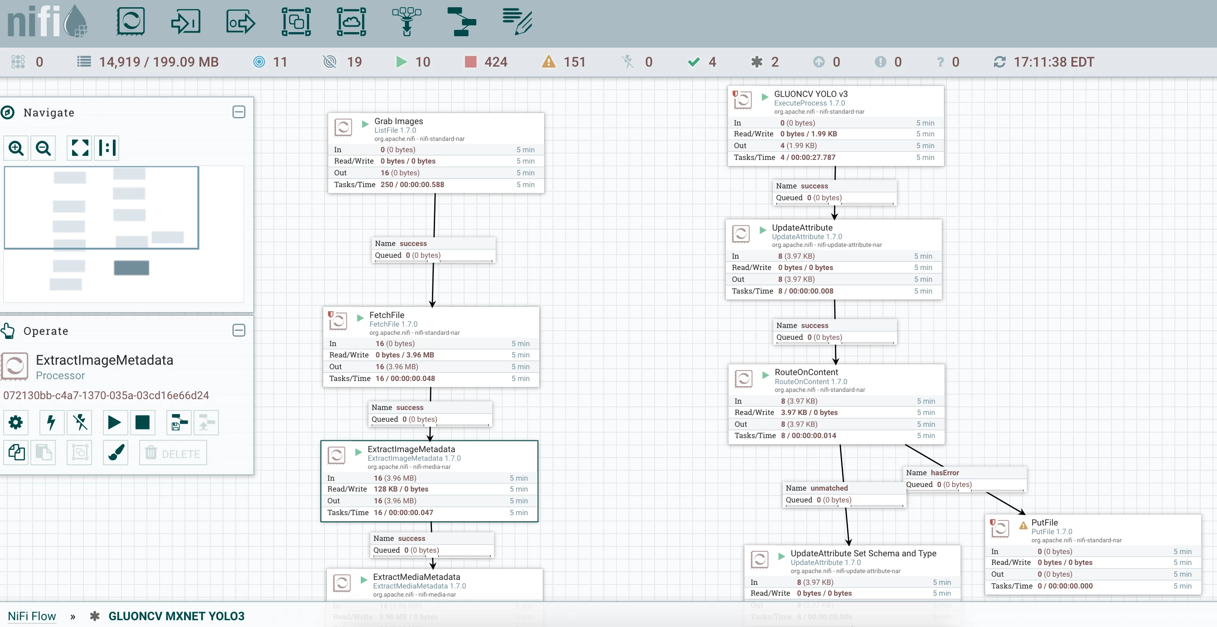The width and height of the screenshot is (1217, 627).
Task: Stop the selected processor with stop button
Action: 143,422
